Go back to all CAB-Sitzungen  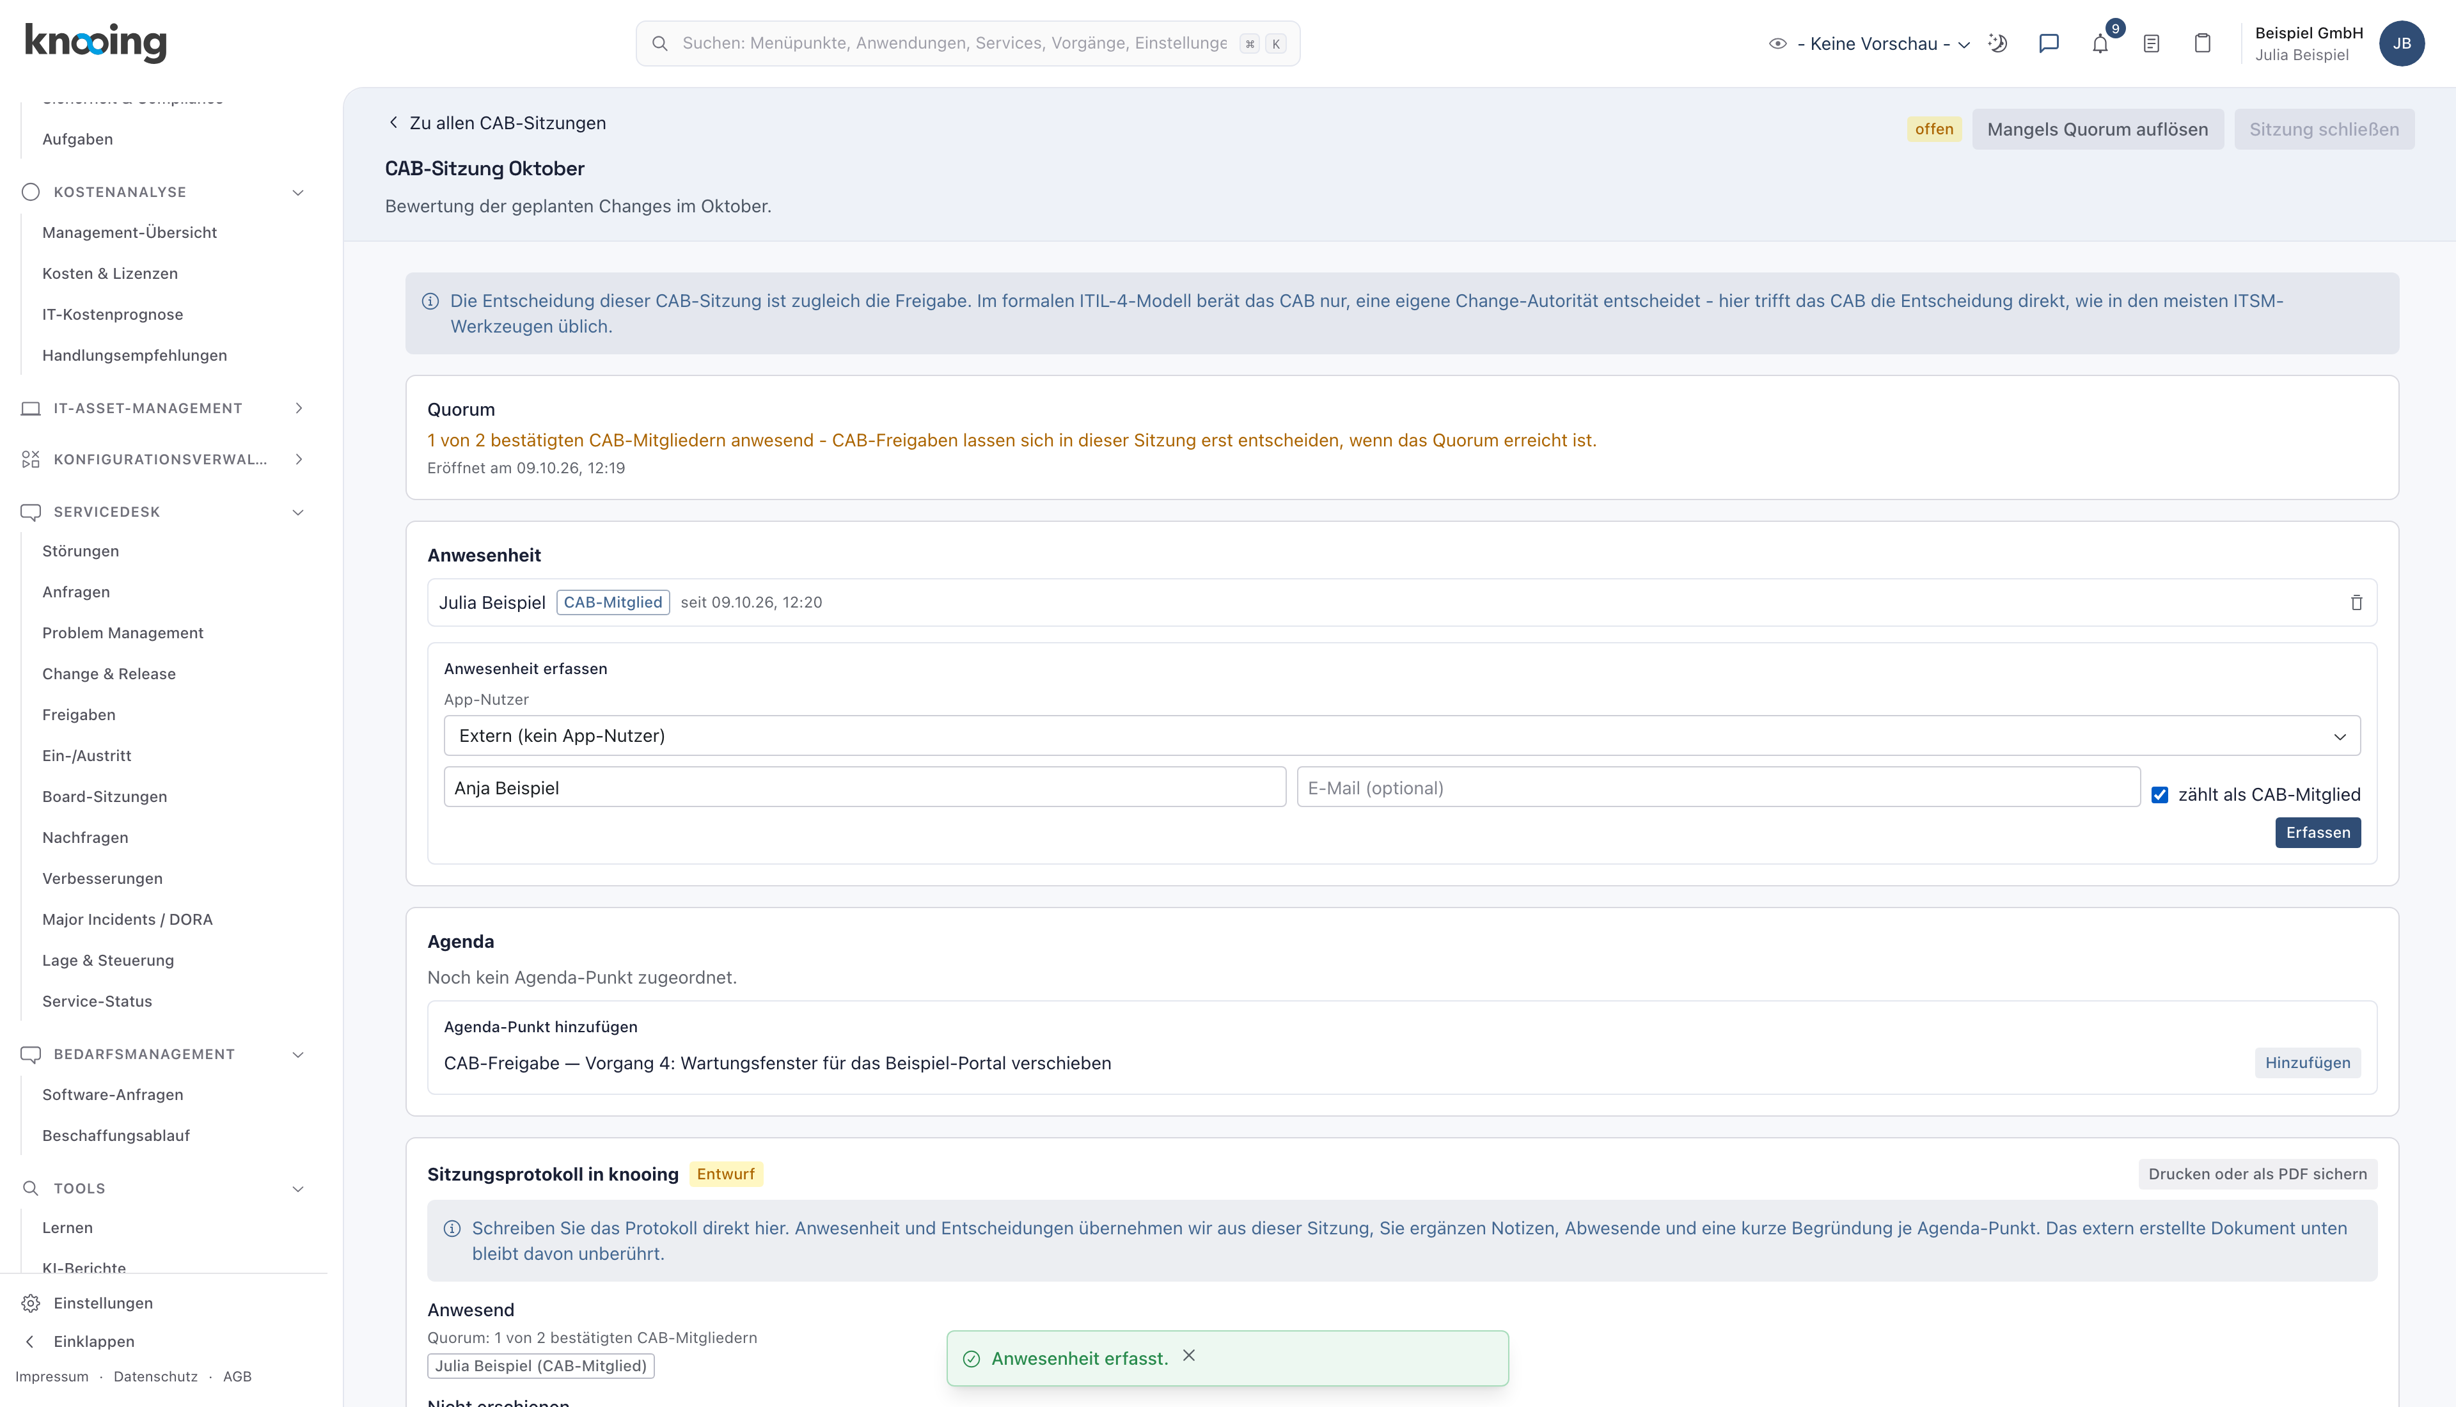tap(496, 123)
